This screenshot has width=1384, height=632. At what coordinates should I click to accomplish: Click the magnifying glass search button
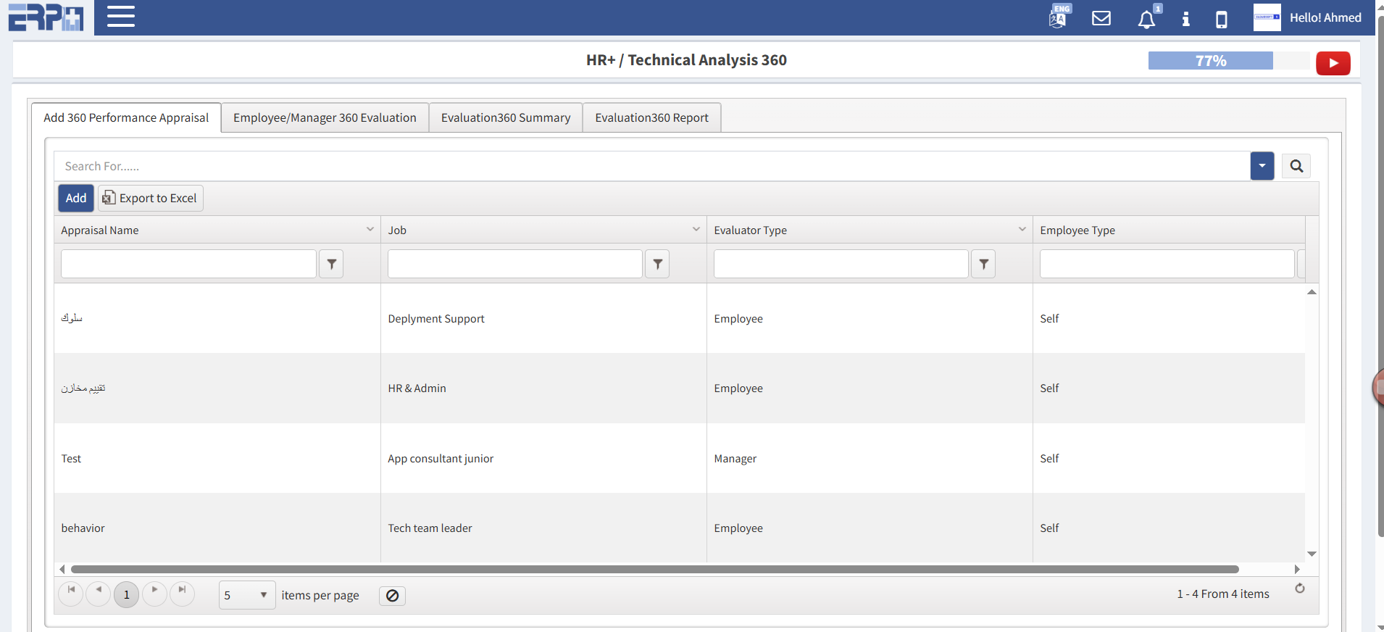tap(1296, 166)
